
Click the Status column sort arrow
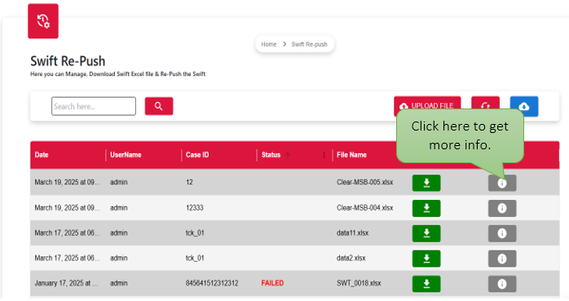[x=288, y=155]
